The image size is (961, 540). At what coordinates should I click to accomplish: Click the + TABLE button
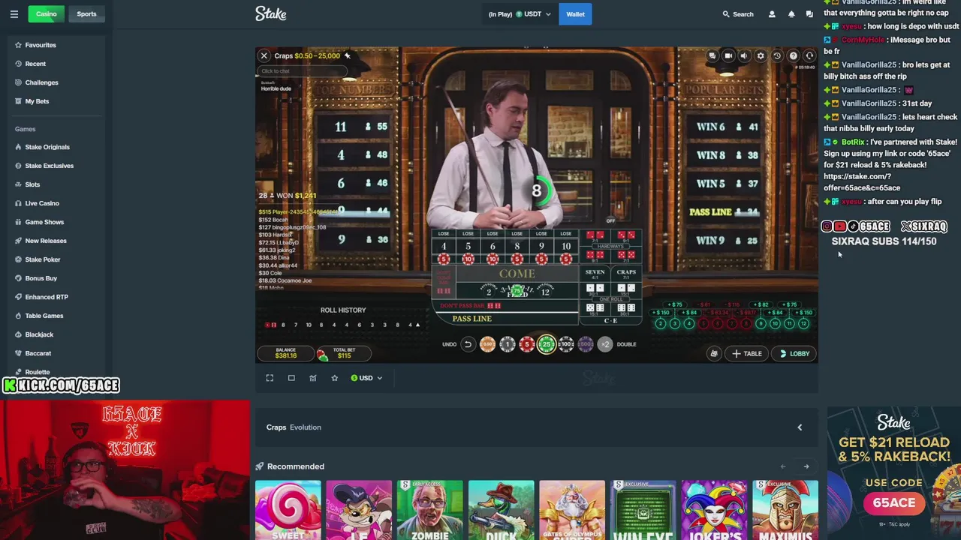tap(746, 353)
